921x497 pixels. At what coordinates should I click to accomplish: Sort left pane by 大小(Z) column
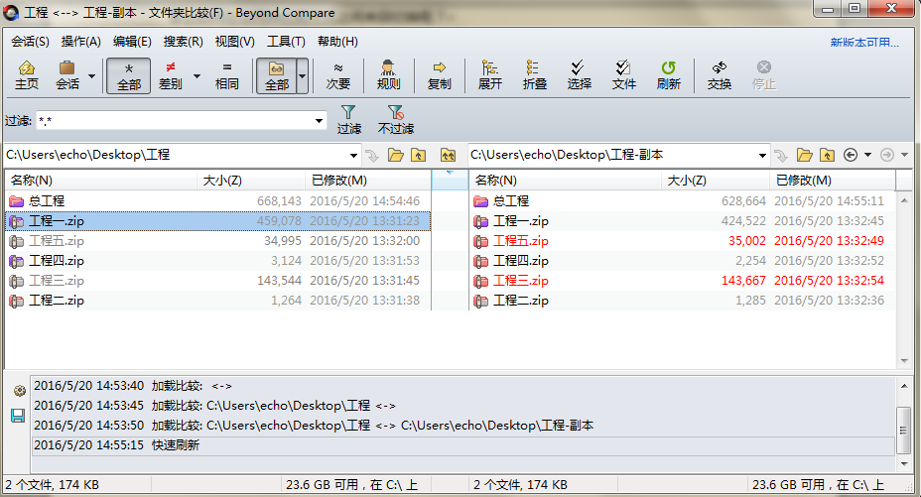[x=251, y=181]
